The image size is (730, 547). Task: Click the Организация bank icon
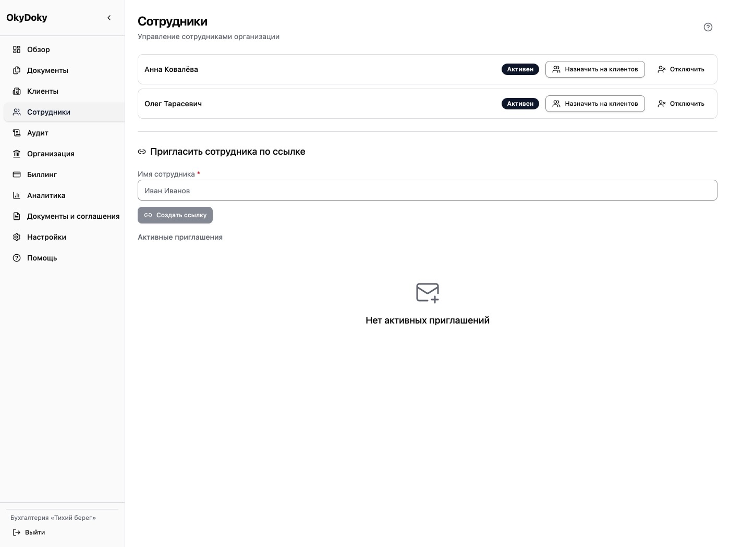point(17,154)
